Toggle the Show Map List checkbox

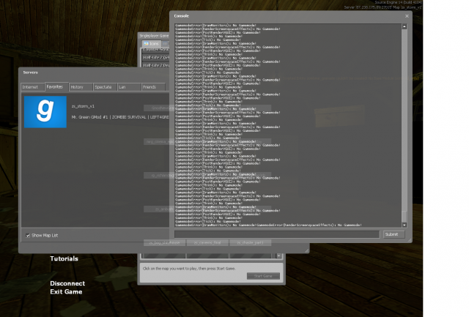click(x=28, y=235)
